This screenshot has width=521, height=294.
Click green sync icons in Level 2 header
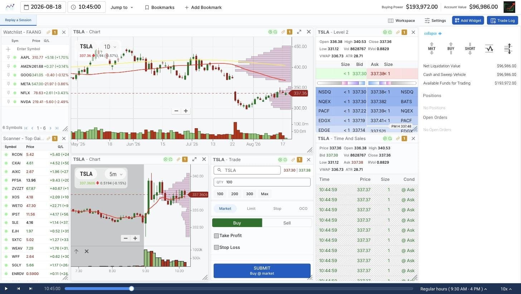coord(387,32)
